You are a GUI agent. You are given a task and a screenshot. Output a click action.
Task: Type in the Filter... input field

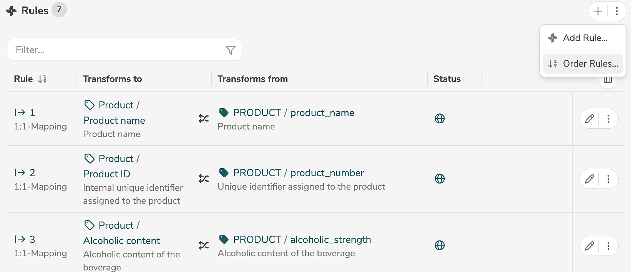pos(115,50)
